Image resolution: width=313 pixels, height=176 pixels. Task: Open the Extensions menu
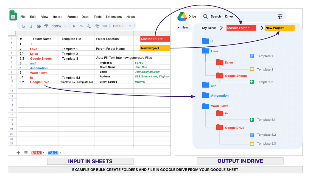114,17
